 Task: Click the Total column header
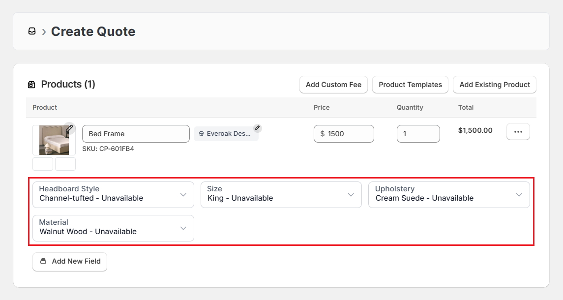click(x=466, y=107)
